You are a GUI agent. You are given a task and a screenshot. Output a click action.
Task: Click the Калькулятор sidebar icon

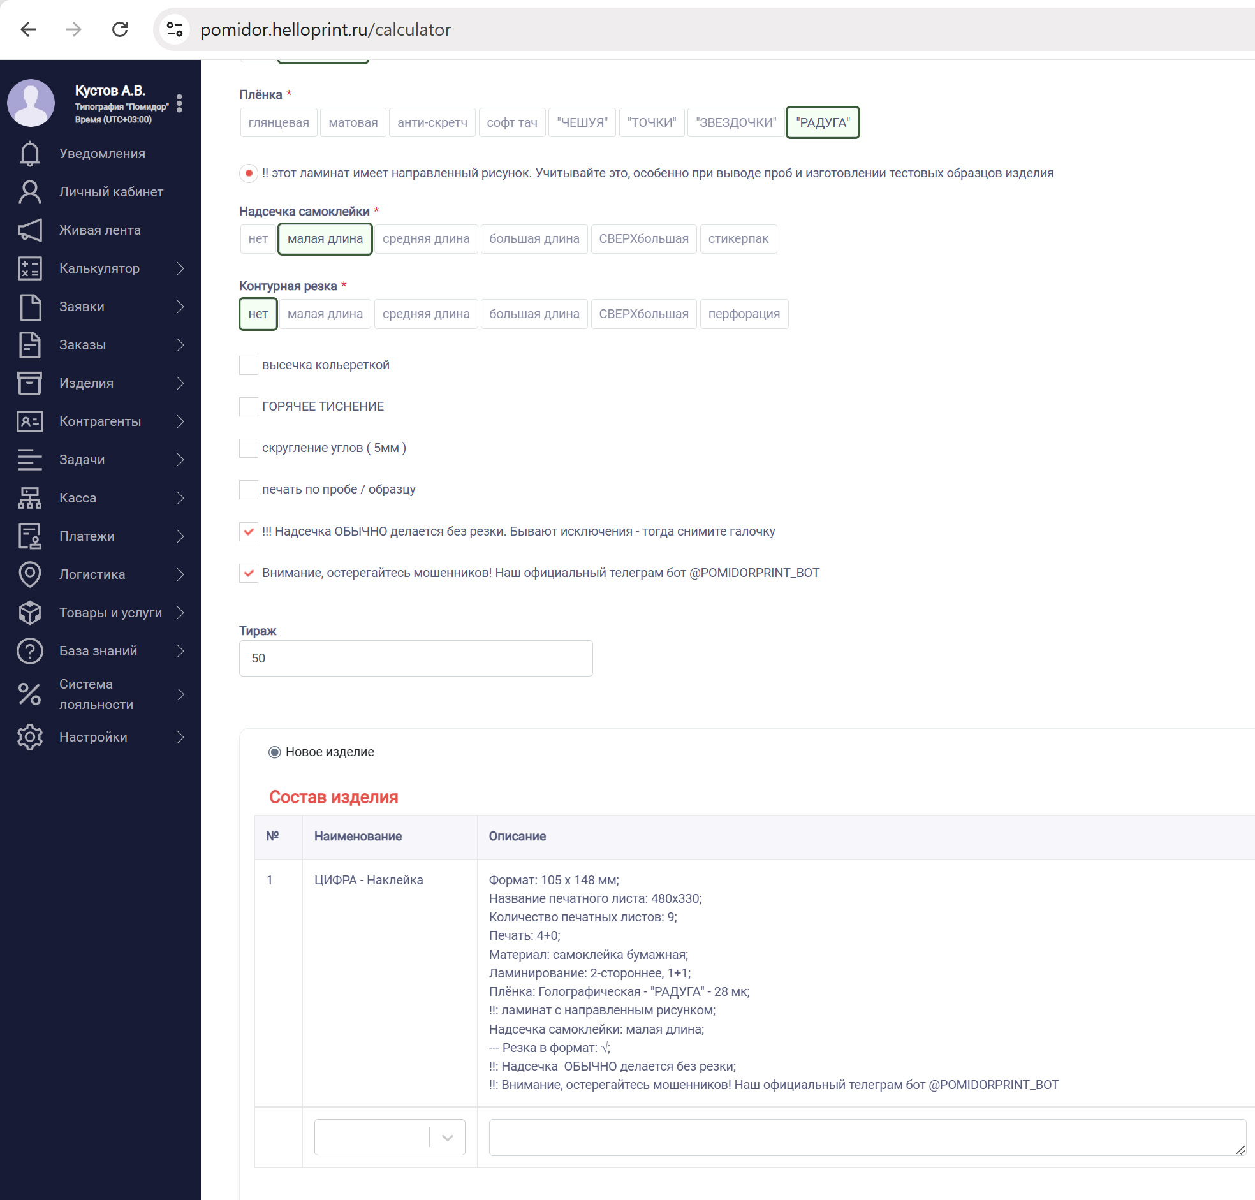(x=29, y=268)
